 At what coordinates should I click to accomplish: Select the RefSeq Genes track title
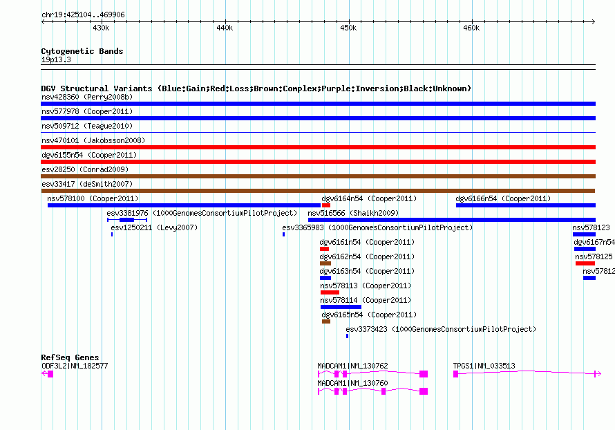pos(70,357)
